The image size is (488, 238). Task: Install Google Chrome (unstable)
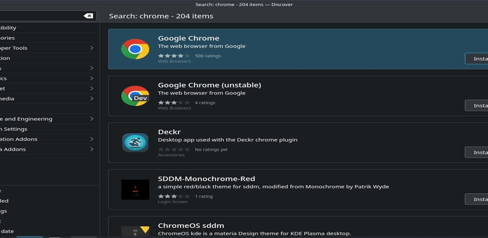pos(476,106)
